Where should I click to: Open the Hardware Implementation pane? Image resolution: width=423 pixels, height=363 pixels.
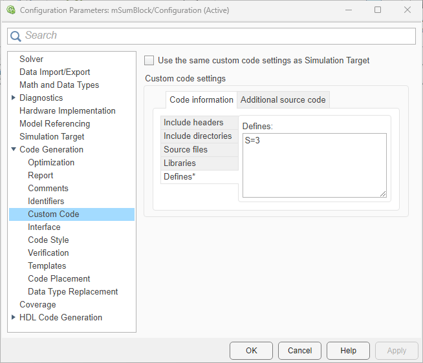67,110
